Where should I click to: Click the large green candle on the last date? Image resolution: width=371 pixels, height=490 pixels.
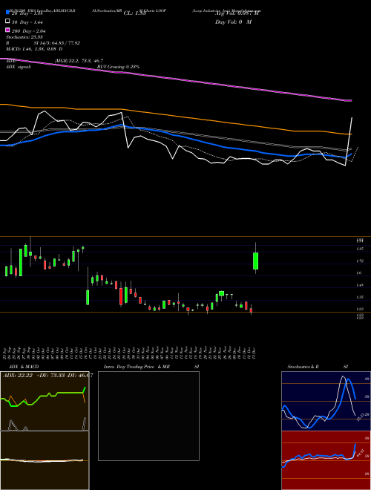(x=255, y=261)
